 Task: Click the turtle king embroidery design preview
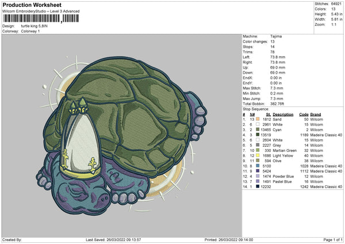point(122,135)
